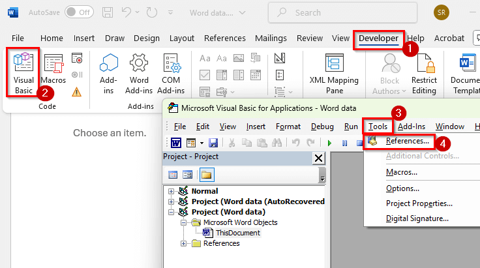This screenshot has width=480, height=268.
Task: Open the VBA Add-Ins menu
Action: coord(412,127)
